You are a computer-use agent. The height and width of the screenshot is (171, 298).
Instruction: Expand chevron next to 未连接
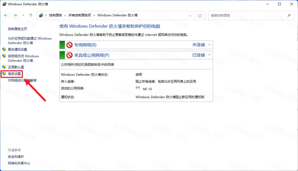pyautogui.click(x=209, y=45)
